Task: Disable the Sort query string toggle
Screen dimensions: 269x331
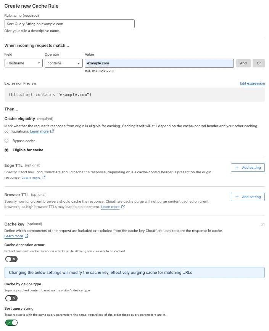Action: (x=11, y=322)
